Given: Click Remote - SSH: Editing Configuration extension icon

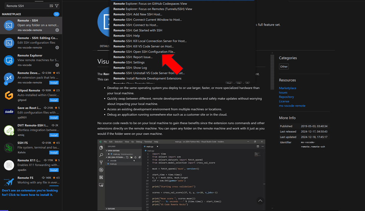Looking at the screenshot, I should coord(9,43).
